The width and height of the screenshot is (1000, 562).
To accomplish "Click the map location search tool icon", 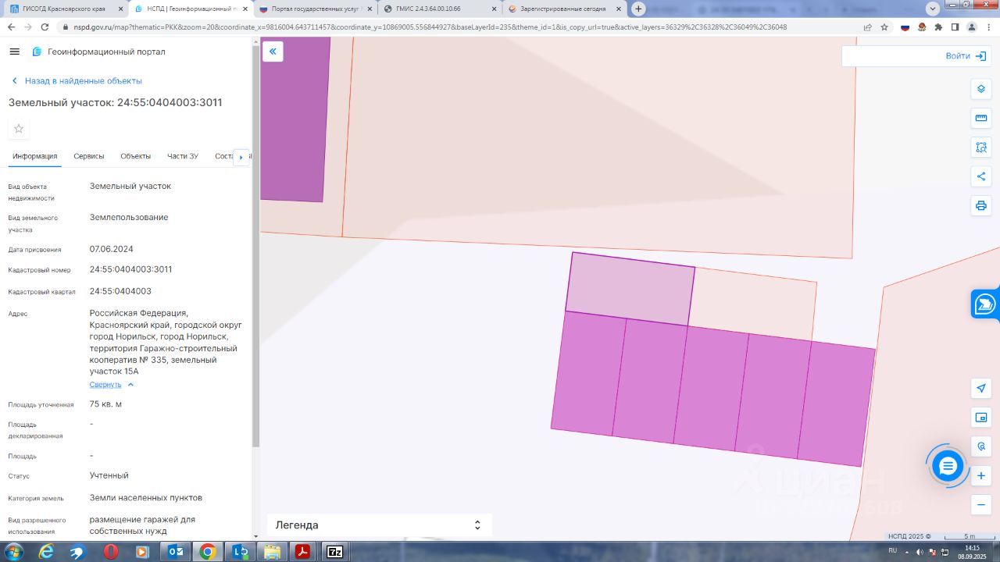I will coord(981,446).
